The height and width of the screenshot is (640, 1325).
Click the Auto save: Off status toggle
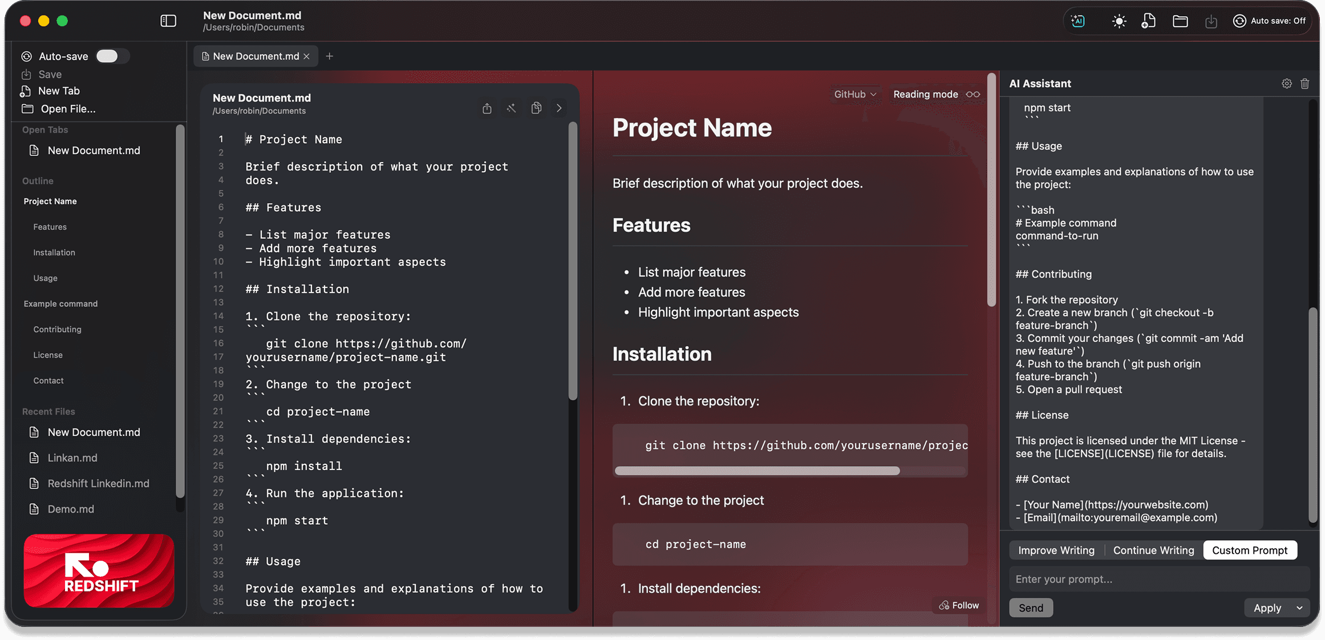pyautogui.click(x=1270, y=21)
